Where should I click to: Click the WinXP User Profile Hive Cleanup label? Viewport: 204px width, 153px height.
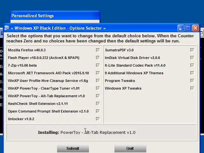(x=48, y=81)
